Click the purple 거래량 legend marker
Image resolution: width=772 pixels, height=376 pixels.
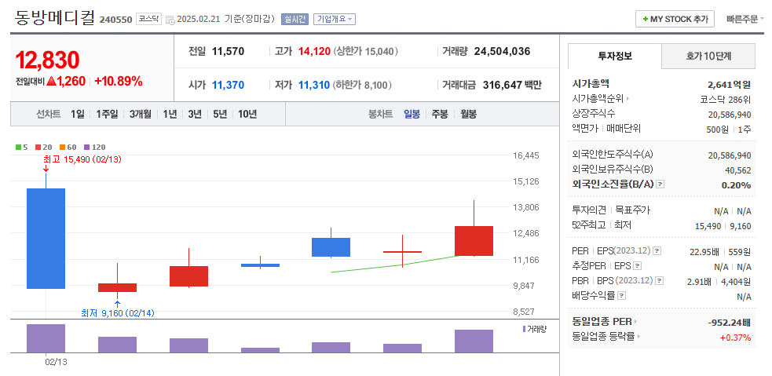524,329
